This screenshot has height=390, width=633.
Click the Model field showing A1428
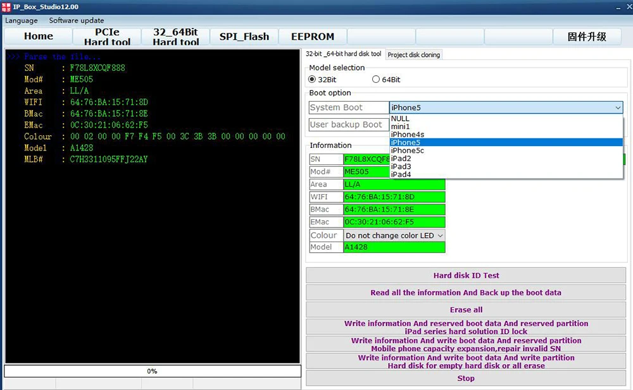point(394,247)
